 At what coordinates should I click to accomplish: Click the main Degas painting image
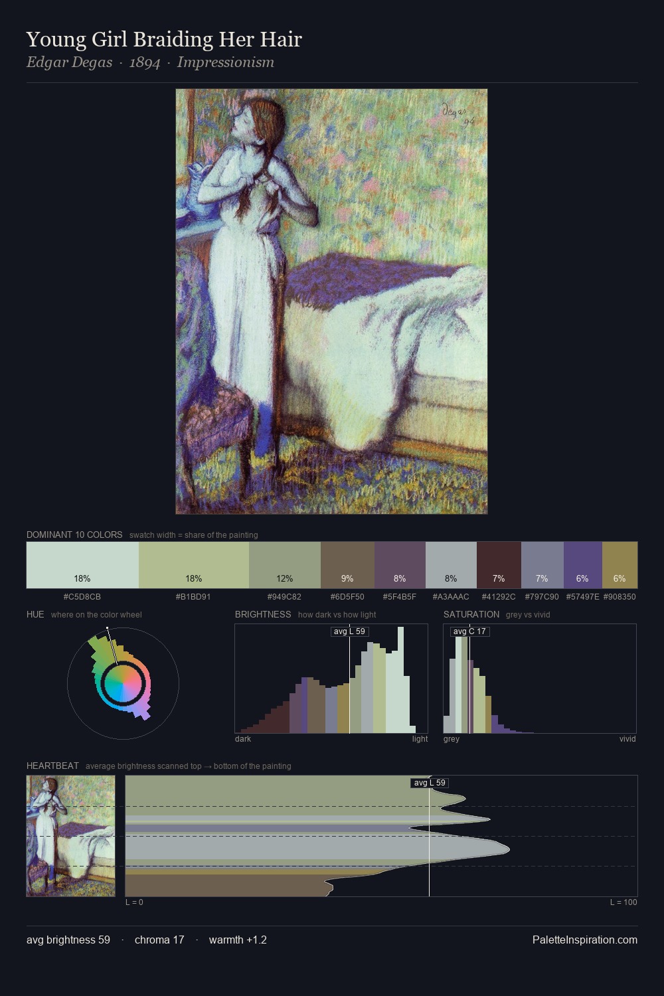tap(331, 301)
